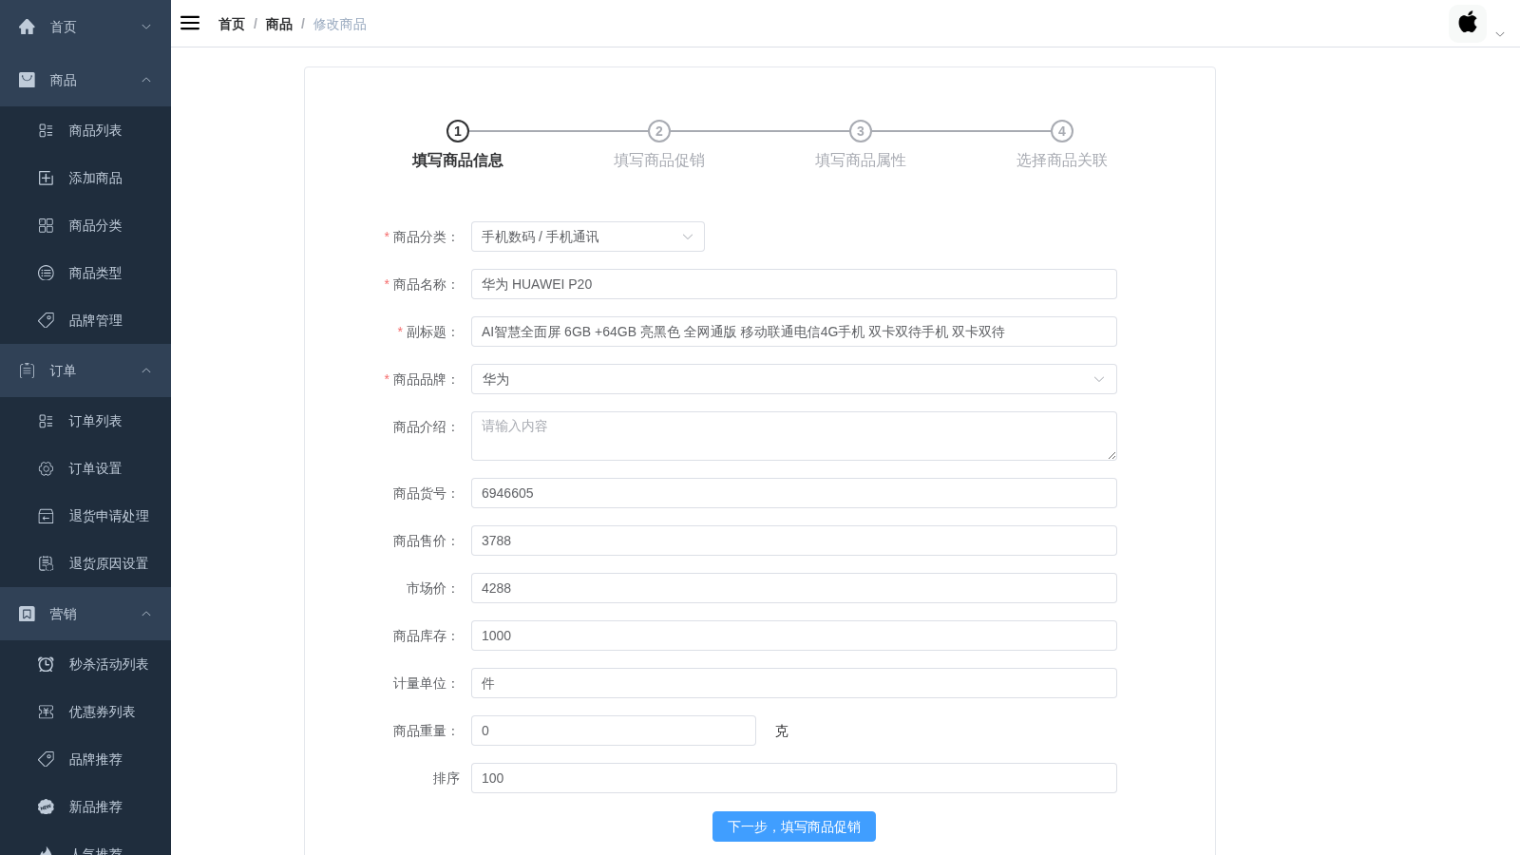The height and width of the screenshot is (855, 1520).
Task: Click the 商品介绍 textarea
Action: click(x=794, y=436)
